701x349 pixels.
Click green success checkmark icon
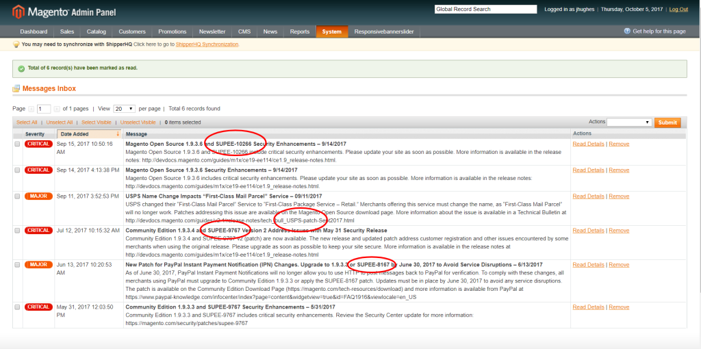21,69
